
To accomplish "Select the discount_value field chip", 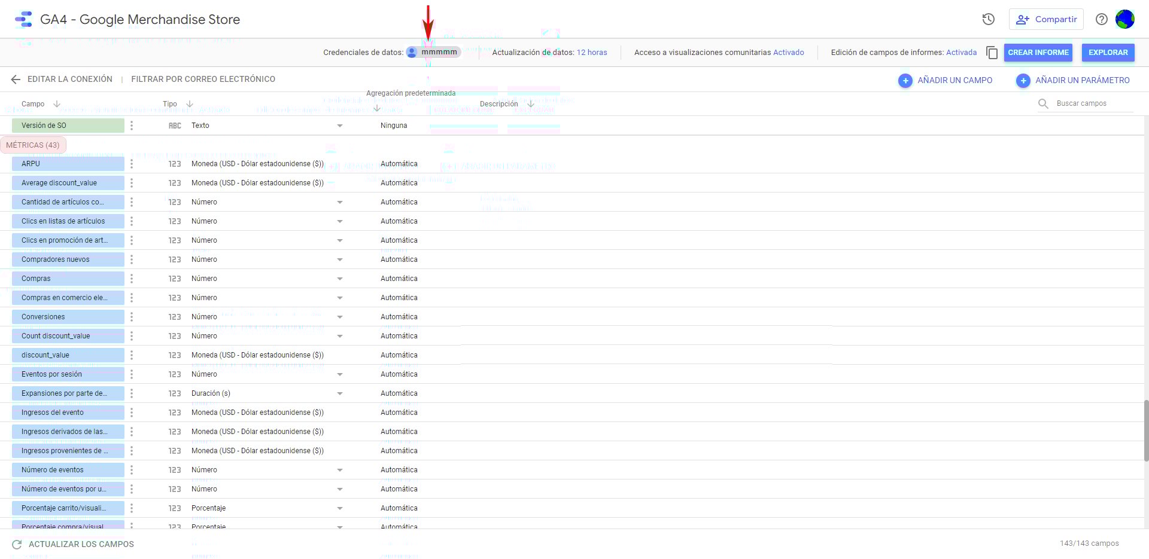I will point(68,355).
